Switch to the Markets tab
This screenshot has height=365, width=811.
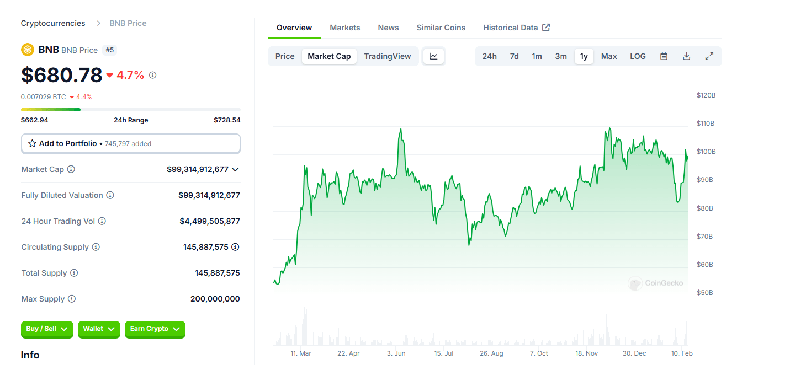[x=344, y=27]
